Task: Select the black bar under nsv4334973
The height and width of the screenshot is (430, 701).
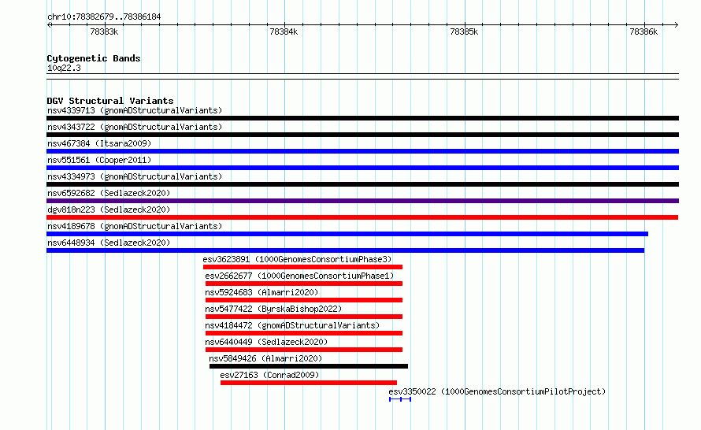Action: tap(362, 184)
